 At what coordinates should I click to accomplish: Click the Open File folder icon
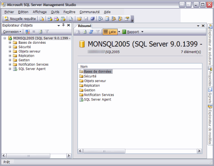(79, 19)
